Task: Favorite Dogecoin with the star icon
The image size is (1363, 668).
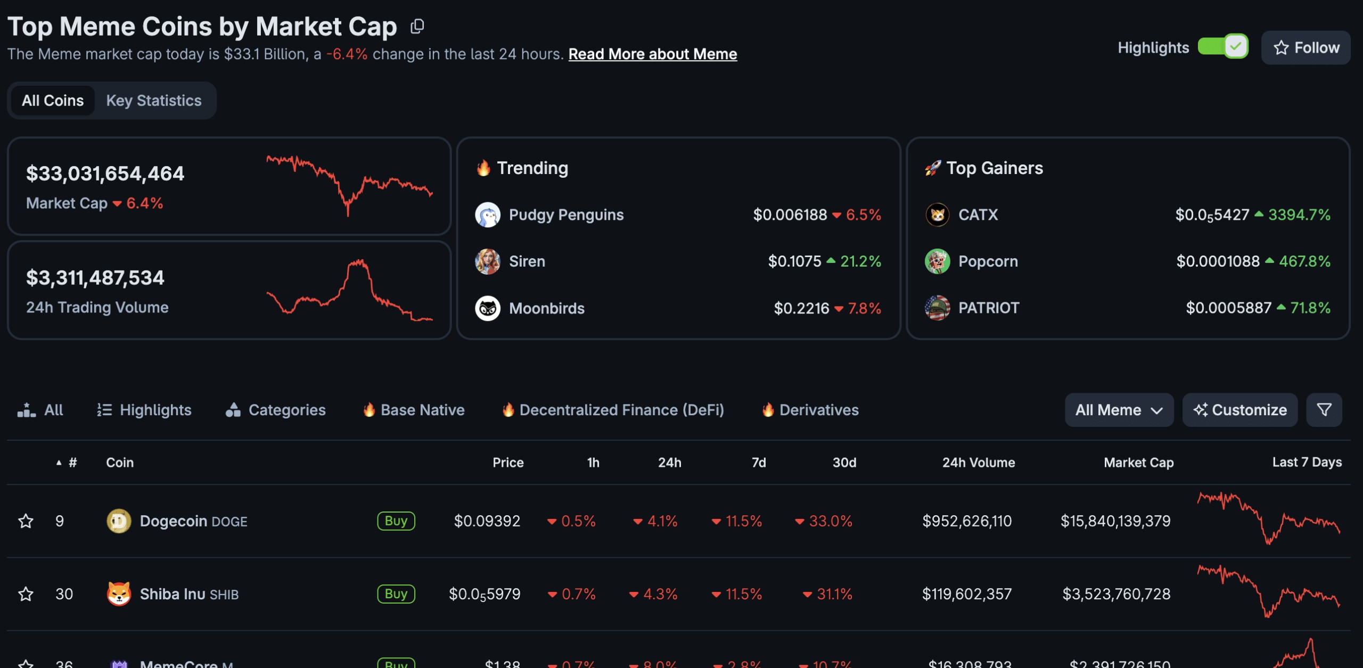Action: point(26,521)
